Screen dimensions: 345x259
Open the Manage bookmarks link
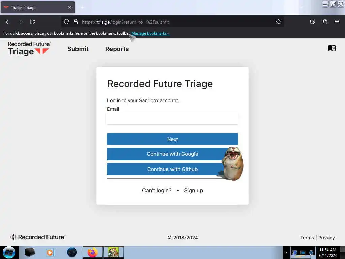pos(151,33)
